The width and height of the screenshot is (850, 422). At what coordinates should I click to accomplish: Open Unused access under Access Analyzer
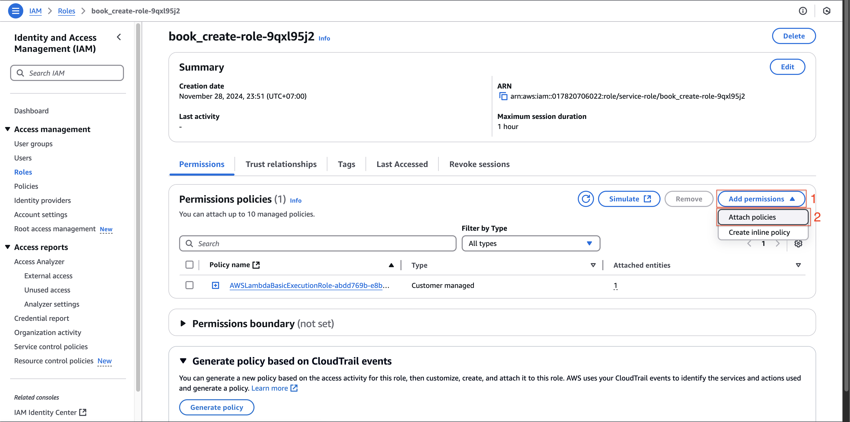(47, 290)
